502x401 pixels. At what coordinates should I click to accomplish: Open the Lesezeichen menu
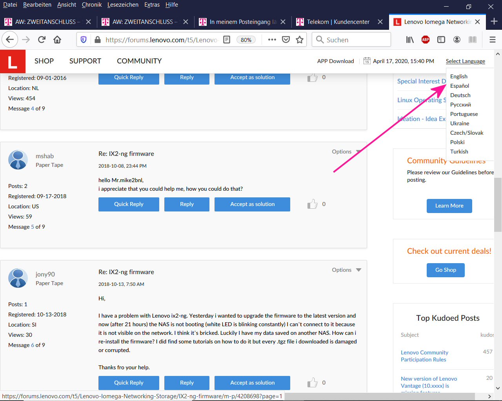(x=123, y=5)
